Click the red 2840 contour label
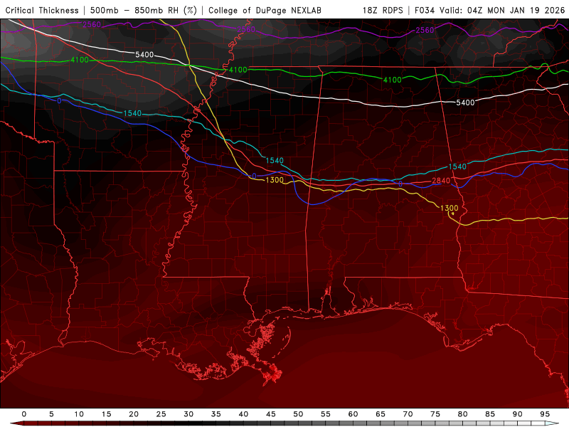Screen dimensions: 569x427 click(x=441, y=181)
